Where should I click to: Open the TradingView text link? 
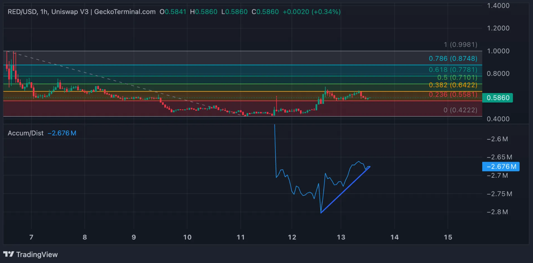pos(37,255)
